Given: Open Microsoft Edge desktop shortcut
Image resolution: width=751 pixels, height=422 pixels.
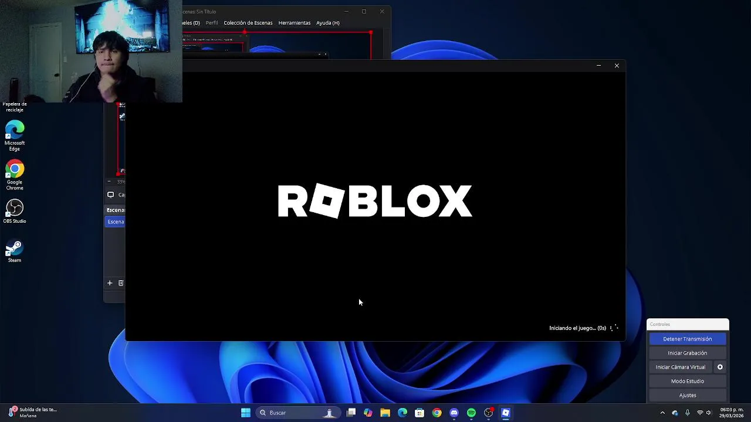Looking at the screenshot, I should [x=15, y=136].
